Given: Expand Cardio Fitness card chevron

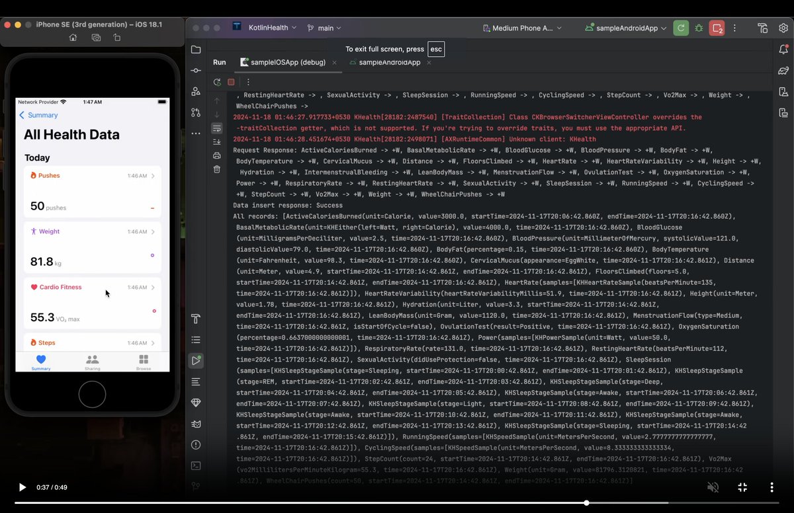Looking at the screenshot, I should [153, 288].
